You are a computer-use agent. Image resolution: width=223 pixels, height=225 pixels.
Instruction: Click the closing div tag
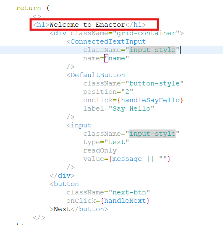[62, 176]
